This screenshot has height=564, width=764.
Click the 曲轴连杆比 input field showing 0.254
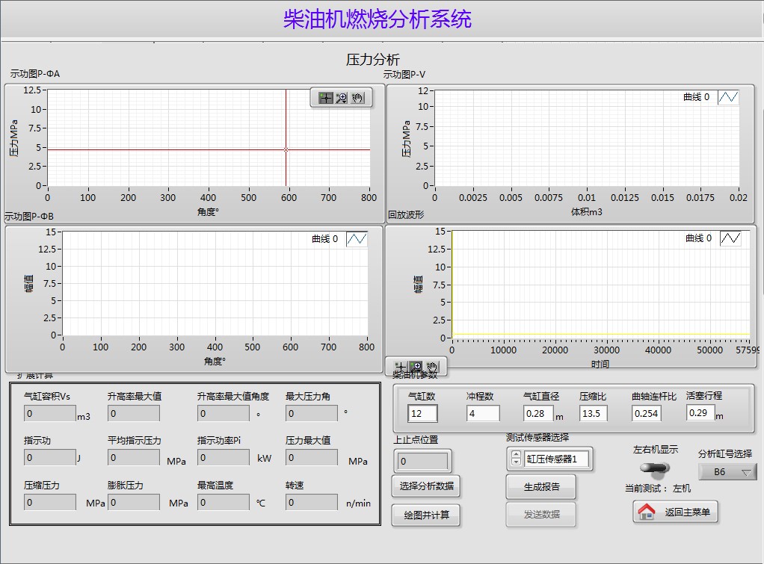click(647, 414)
